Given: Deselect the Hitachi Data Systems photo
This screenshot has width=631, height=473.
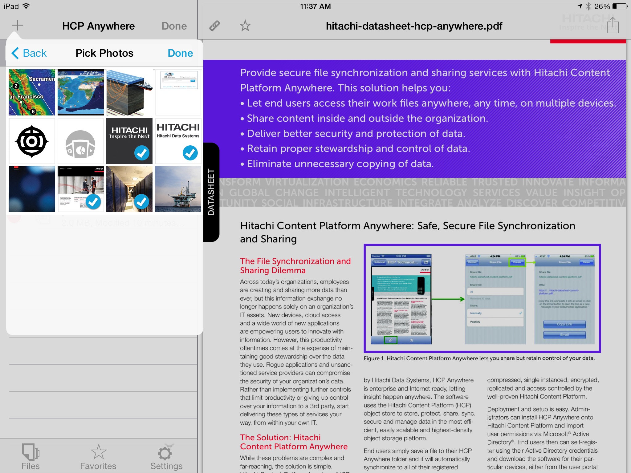Looking at the screenshot, I should pos(178,141).
